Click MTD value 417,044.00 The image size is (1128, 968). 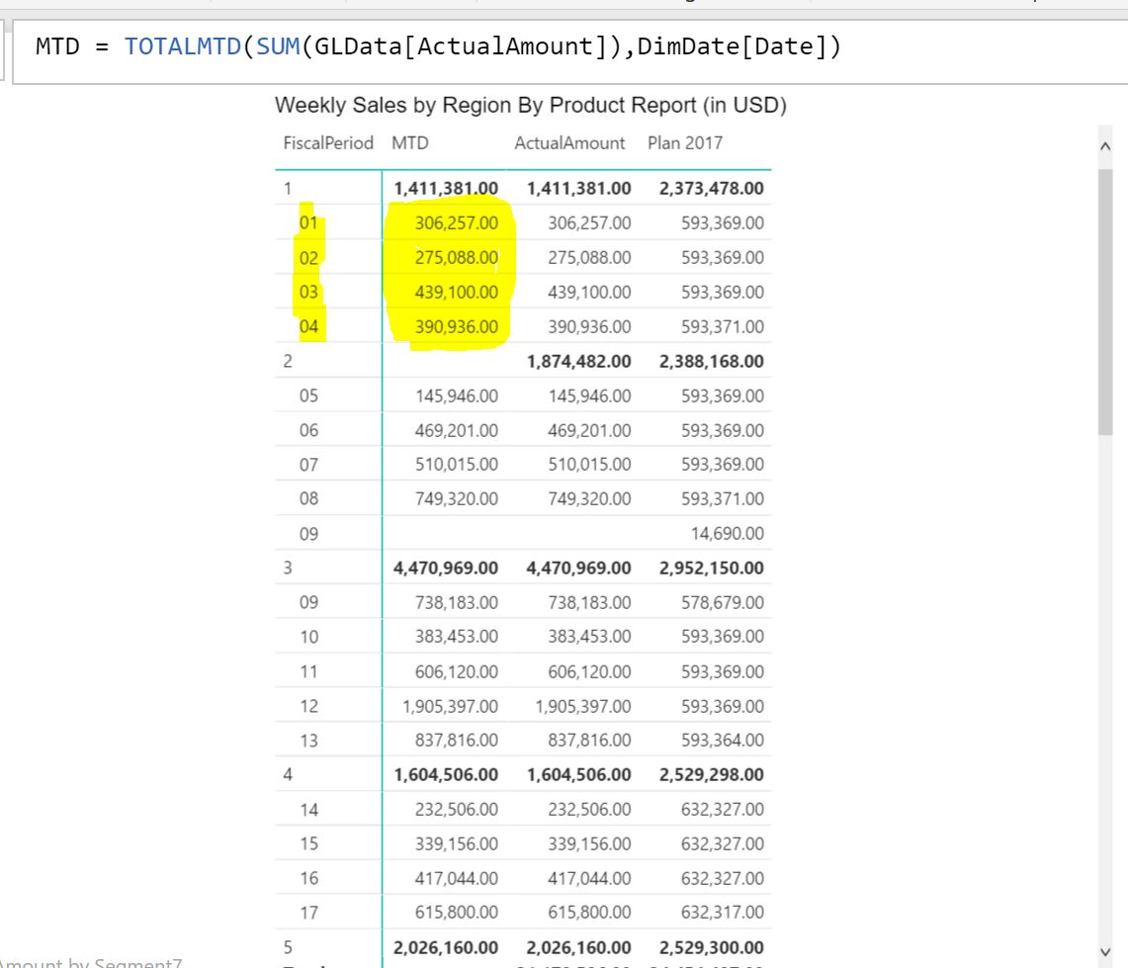456,878
